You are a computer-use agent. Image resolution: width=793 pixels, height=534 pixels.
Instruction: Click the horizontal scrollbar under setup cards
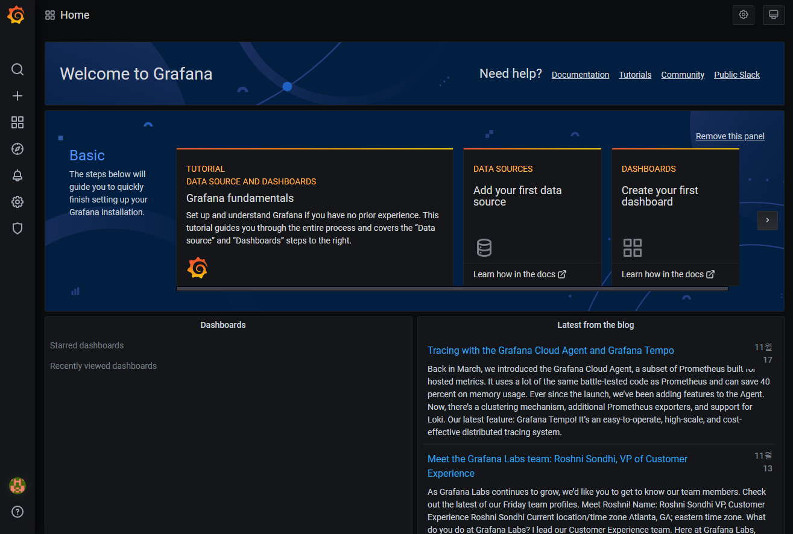(x=452, y=289)
